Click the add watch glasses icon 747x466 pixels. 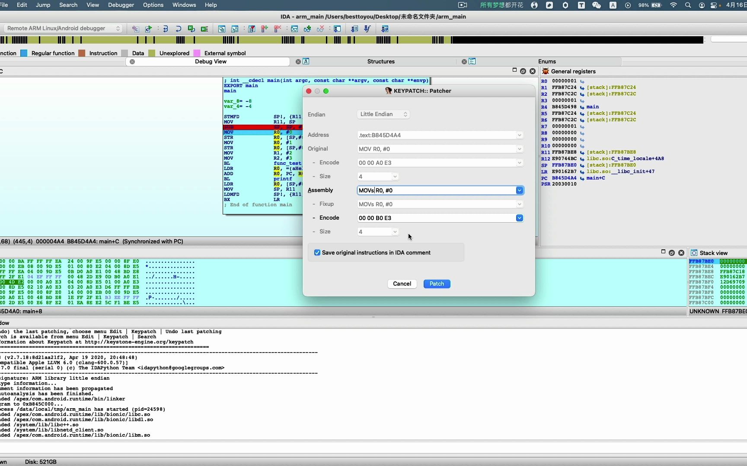(307, 29)
